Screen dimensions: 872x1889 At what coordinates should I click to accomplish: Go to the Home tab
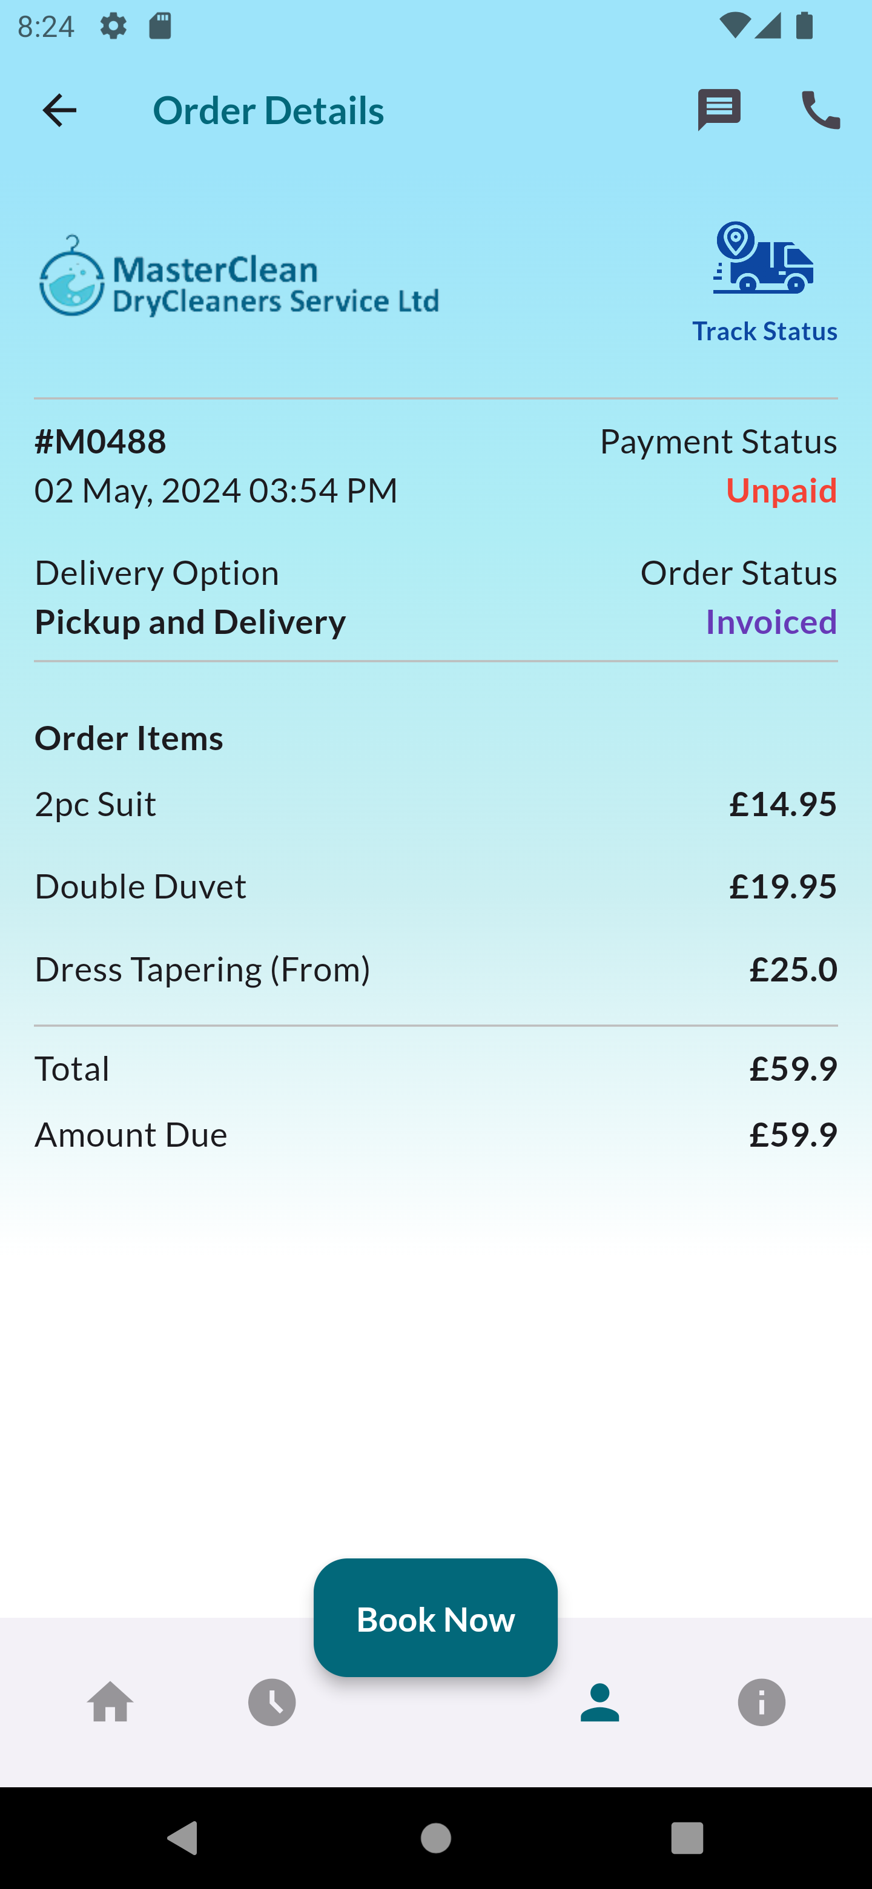[x=111, y=1702]
